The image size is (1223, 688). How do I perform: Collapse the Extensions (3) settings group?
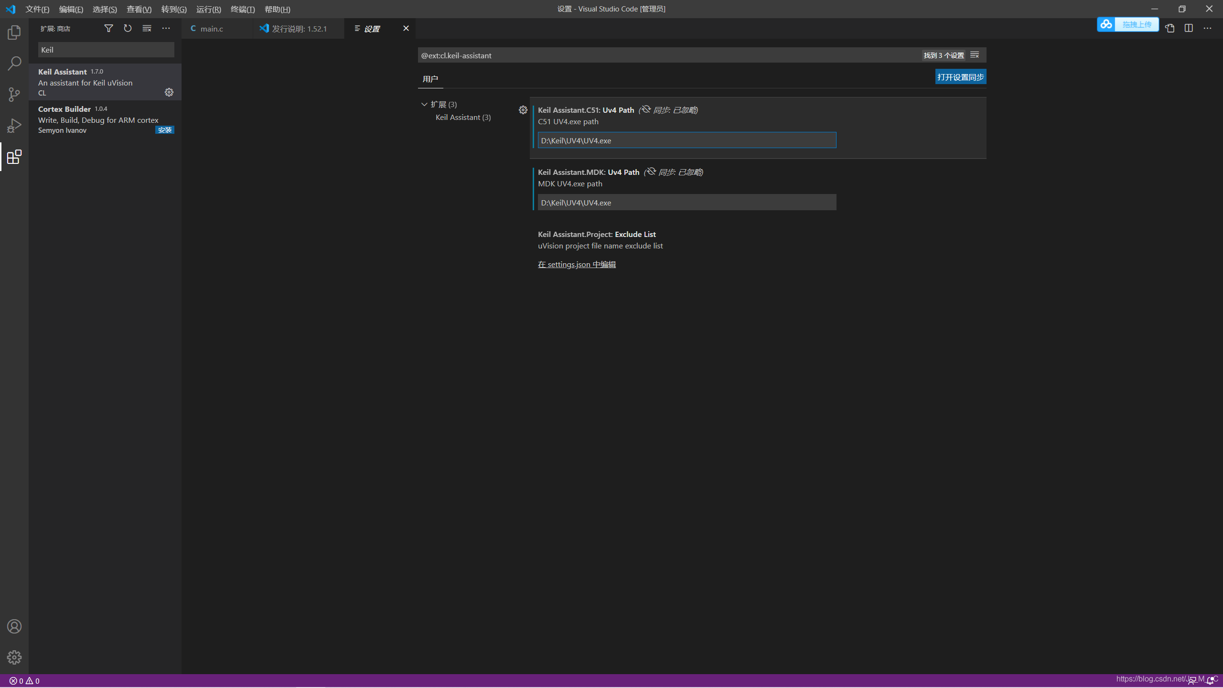click(424, 104)
